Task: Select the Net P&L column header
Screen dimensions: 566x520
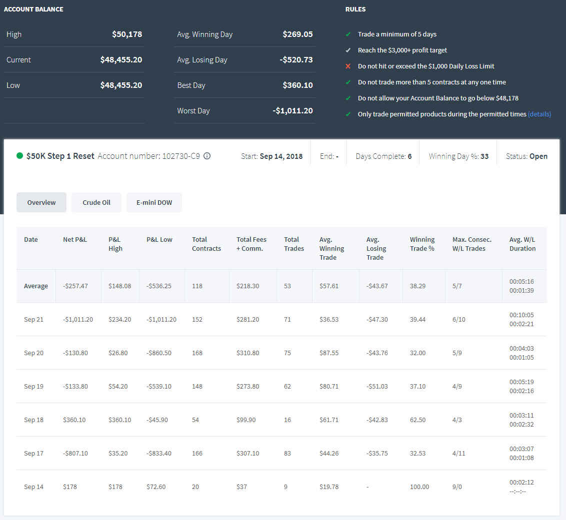Action: 74,239
